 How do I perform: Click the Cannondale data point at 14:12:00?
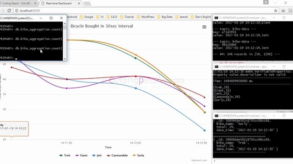136,76
